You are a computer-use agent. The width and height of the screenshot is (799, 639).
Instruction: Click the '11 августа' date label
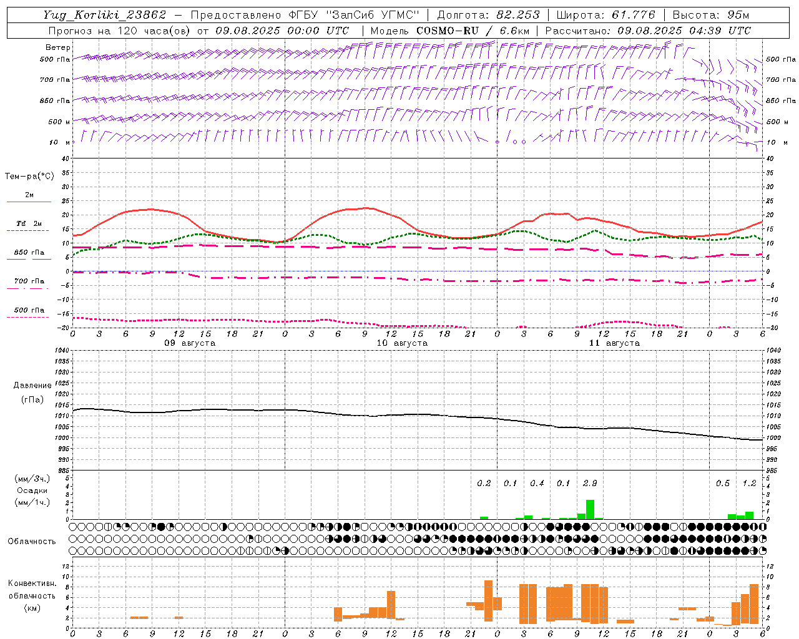(614, 343)
